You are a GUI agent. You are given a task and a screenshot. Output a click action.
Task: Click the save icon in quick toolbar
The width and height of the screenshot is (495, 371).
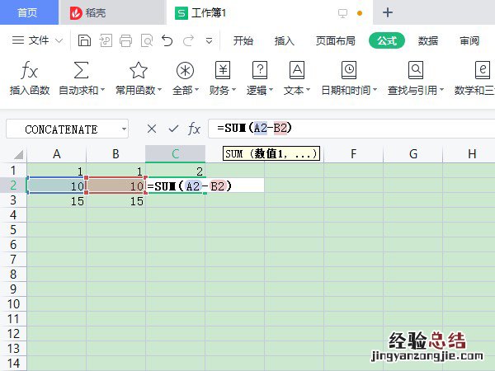pos(84,40)
